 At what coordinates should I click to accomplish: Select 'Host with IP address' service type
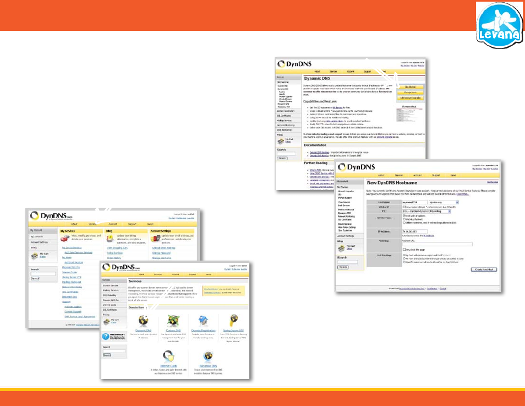(x=404, y=216)
